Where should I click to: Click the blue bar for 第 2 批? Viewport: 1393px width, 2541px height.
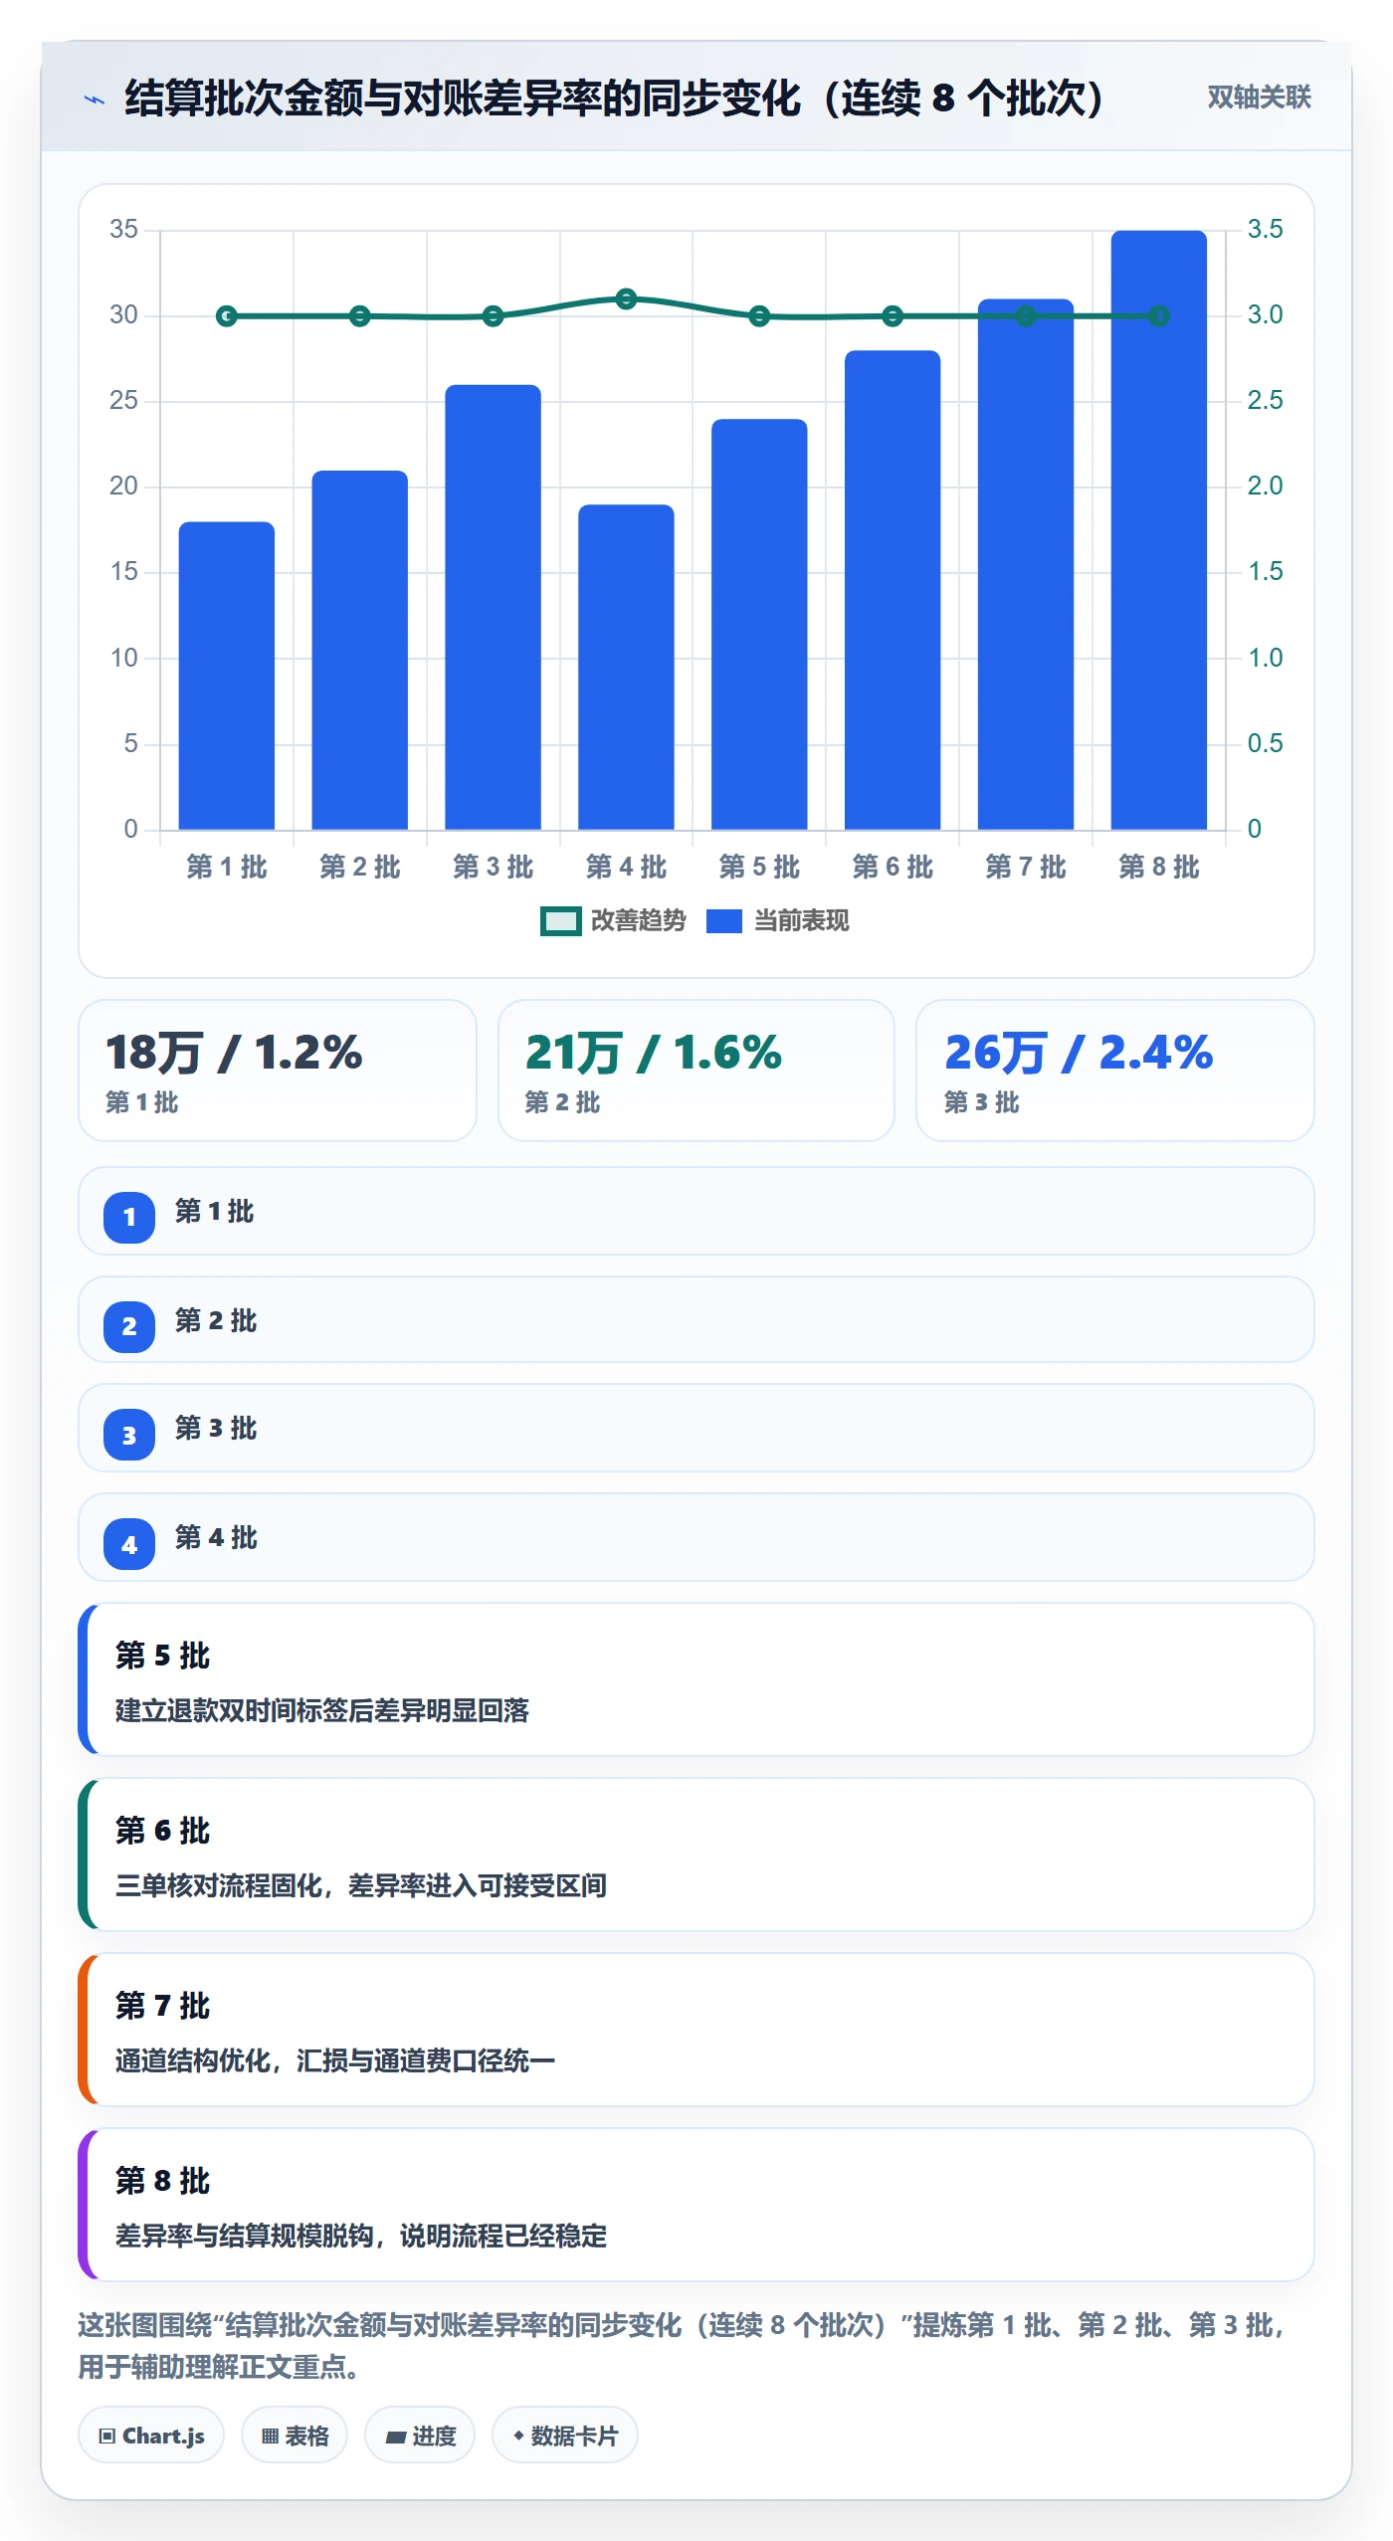[x=360, y=650]
